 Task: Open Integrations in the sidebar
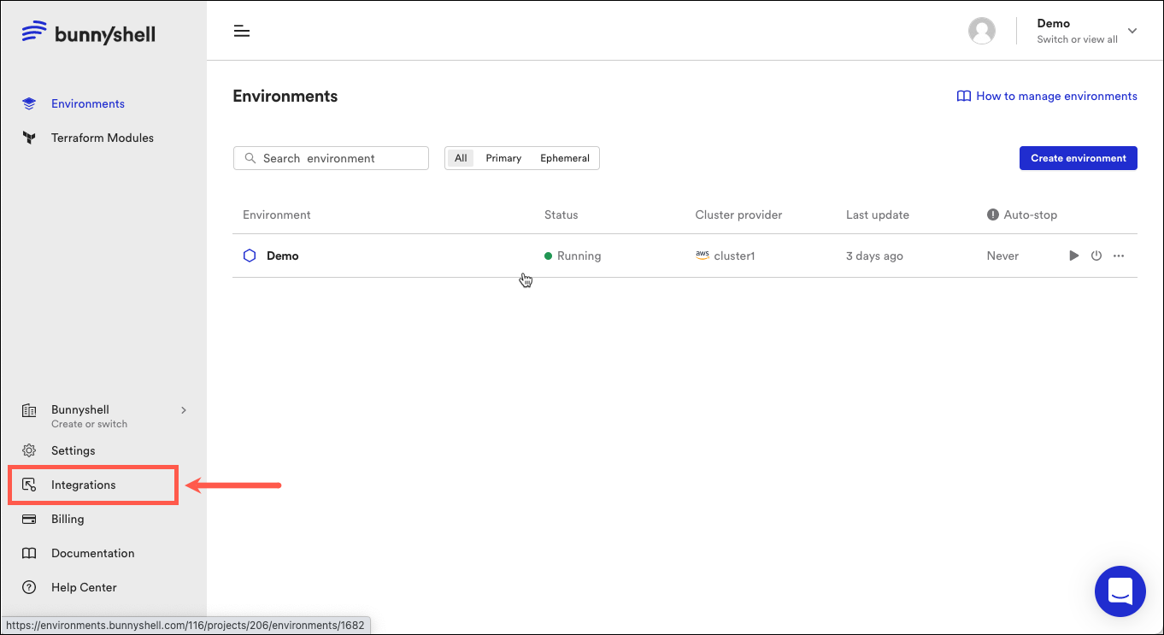pos(84,485)
